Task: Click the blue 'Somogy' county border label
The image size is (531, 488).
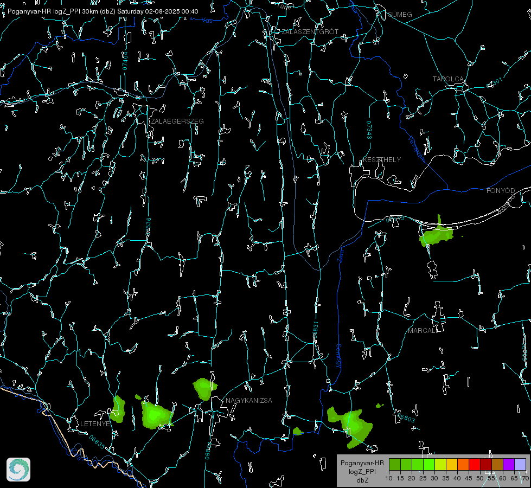Action: [x=338, y=356]
